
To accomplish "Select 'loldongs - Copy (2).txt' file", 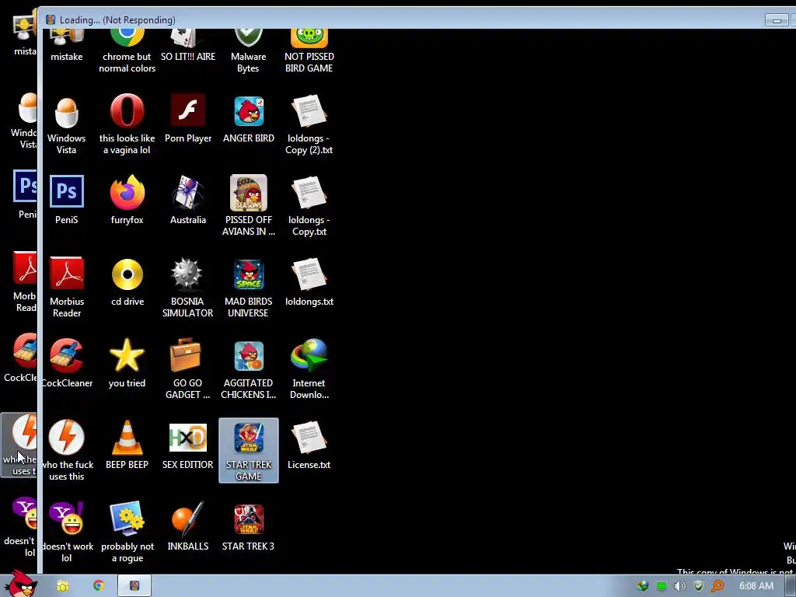I will tap(309, 110).
